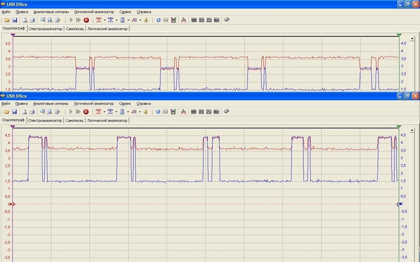The width and height of the screenshot is (420, 262).
Task: Save icon in lower window toolbar
Action: pos(14,112)
